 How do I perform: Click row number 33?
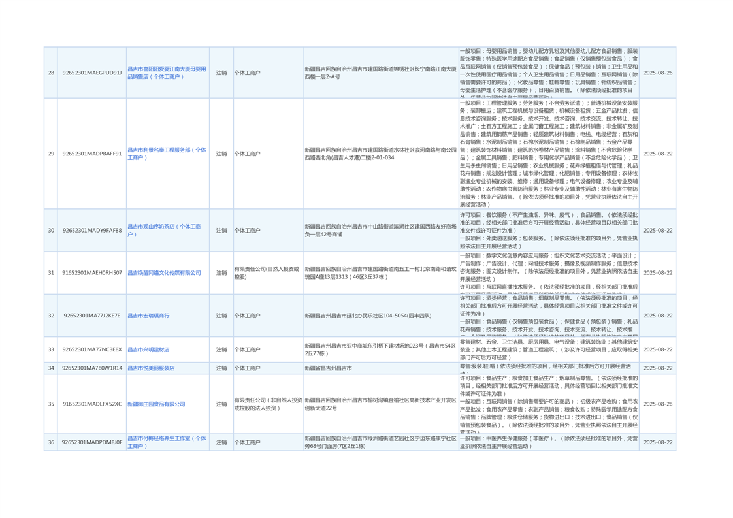coord(51,349)
